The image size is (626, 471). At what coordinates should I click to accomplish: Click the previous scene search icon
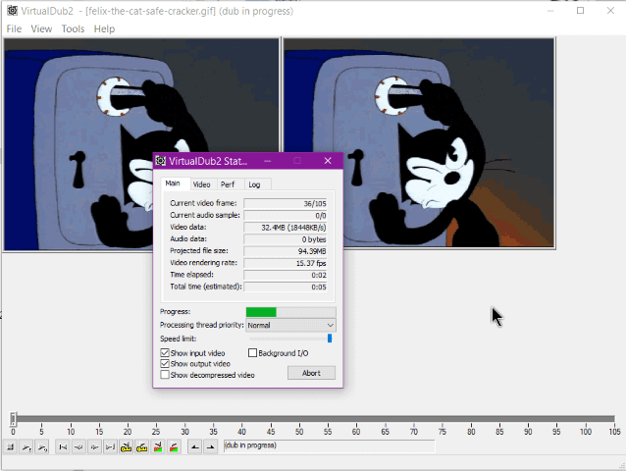tap(158, 447)
